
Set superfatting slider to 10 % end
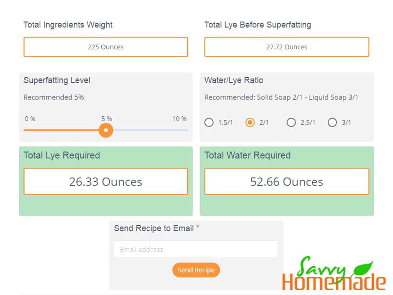pyautogui.click(x=187, y=130)
